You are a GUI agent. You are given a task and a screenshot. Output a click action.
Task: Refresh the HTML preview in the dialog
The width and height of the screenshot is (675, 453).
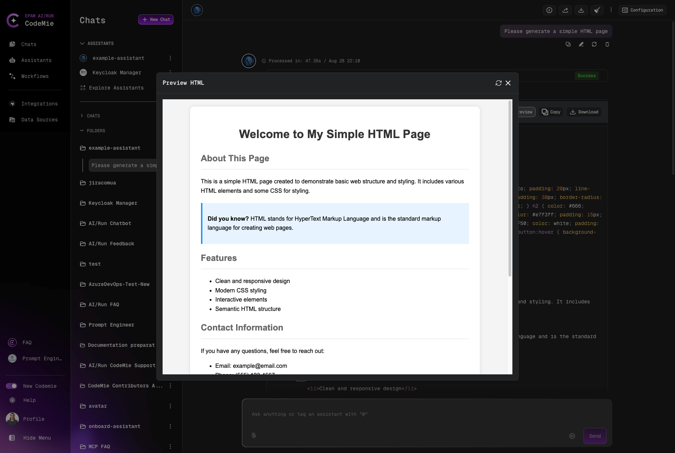(499, 83)
